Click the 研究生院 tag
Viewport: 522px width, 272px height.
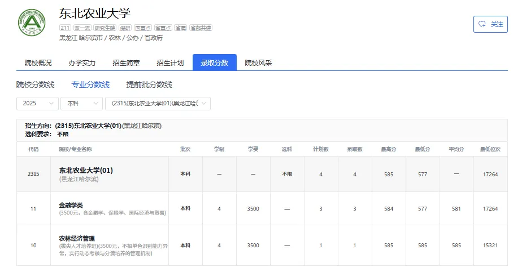tap(105, 28)
